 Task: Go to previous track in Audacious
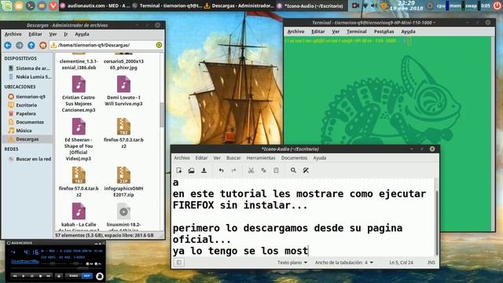tap(15, 276)
